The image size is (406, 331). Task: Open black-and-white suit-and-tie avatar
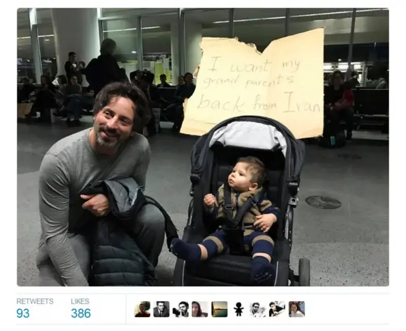click(x=161, y=309)
